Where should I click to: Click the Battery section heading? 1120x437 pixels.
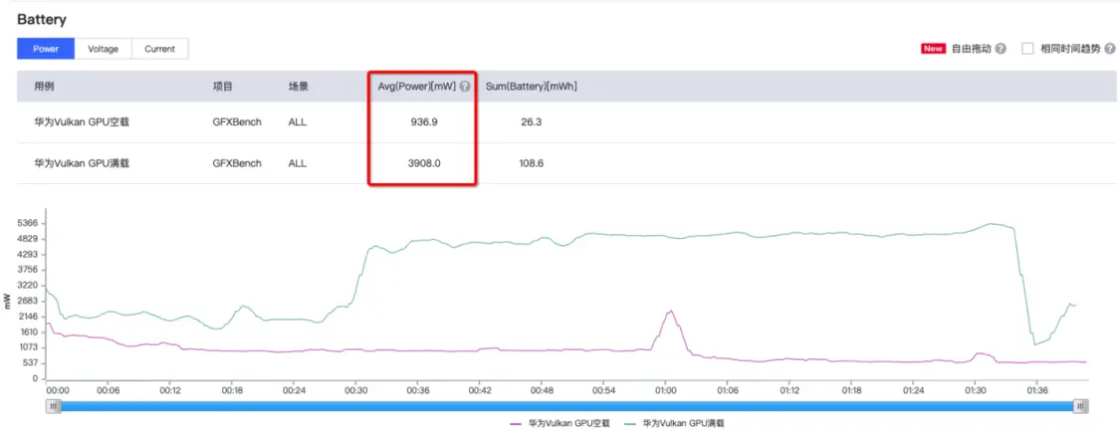[x=42, y=19]
